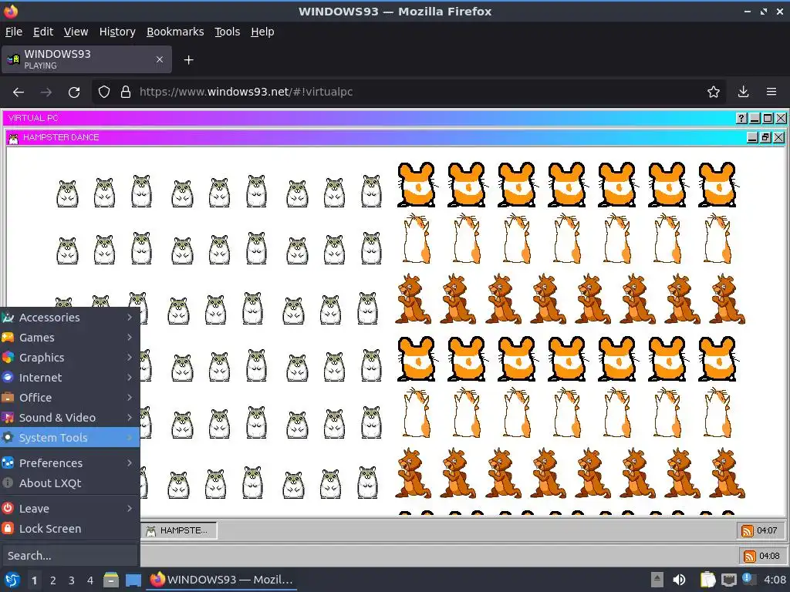The image size is (790, 592).
Task: Open the update notifier tray icon
Action: click(x=748, y=579)
